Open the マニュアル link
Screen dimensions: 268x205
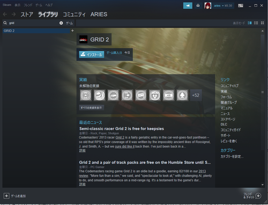(227, 108)
